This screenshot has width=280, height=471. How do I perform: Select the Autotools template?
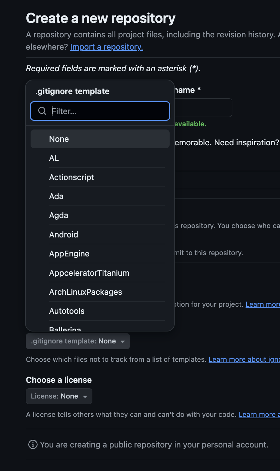point(100,311)
